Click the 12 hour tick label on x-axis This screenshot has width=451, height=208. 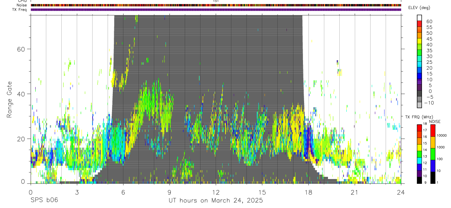pos(216,192)
